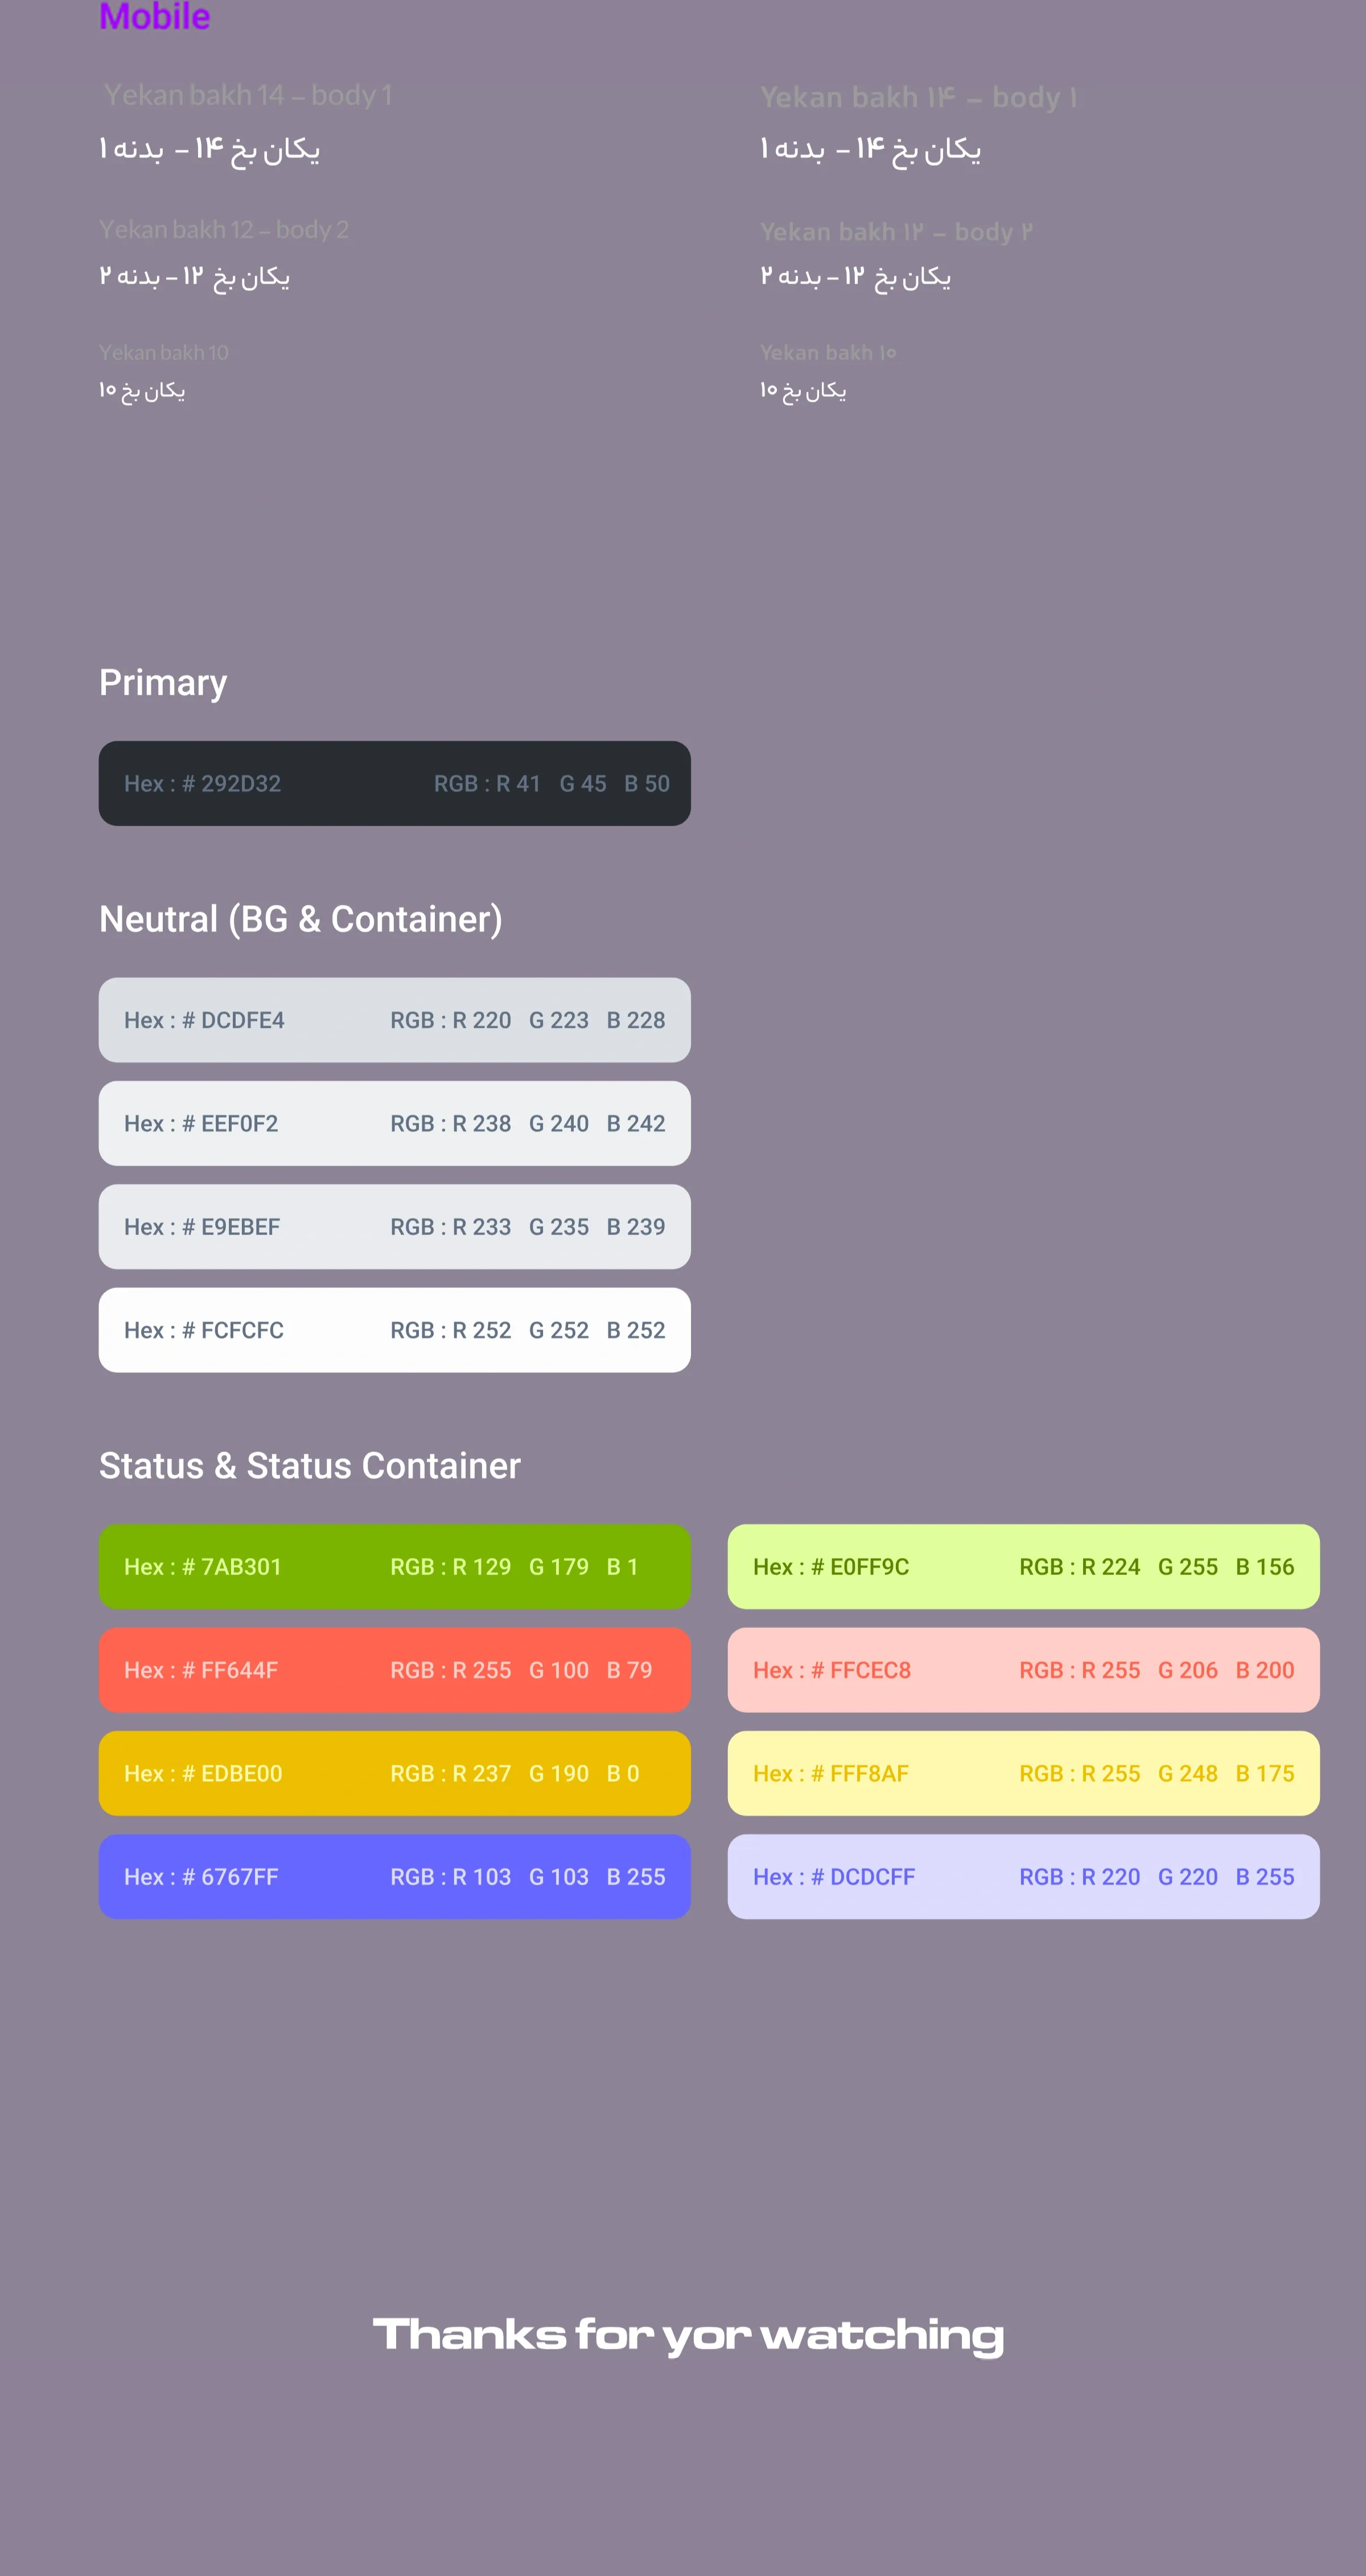Viewport: 1366px width, 2576px height.
Task: Click the Neutral (BG & Container) heading
Action: click(301, 919)
